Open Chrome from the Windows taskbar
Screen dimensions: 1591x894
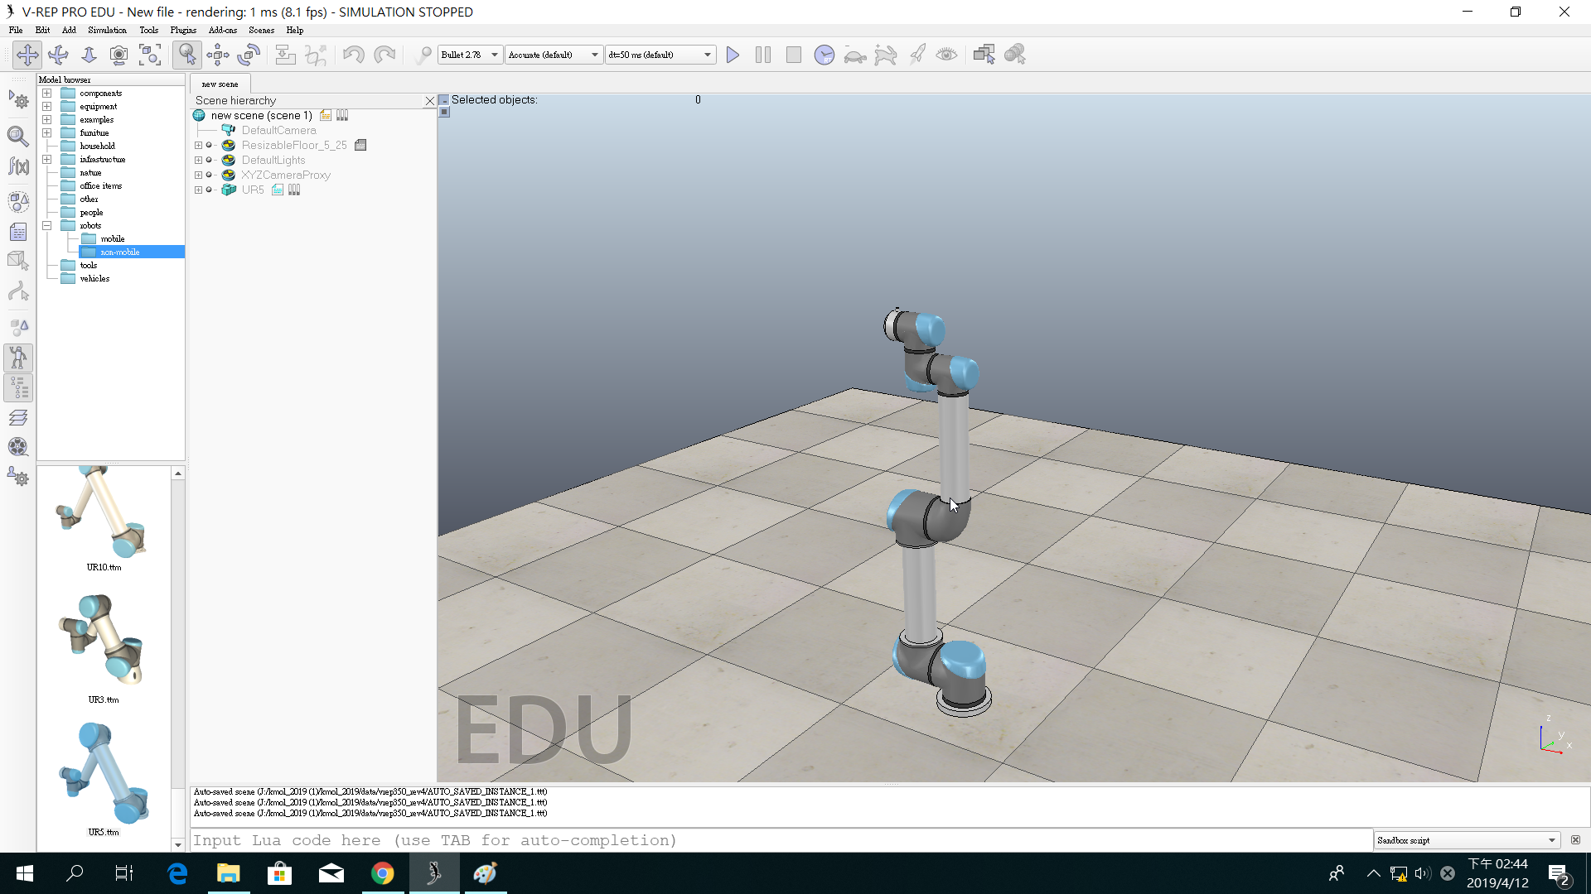pyautogui.click(x=382, y=873)
